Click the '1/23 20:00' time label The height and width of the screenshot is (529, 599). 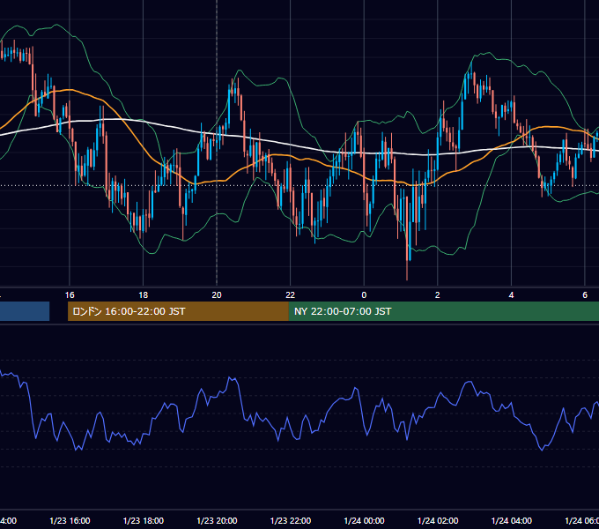(217, 520)
